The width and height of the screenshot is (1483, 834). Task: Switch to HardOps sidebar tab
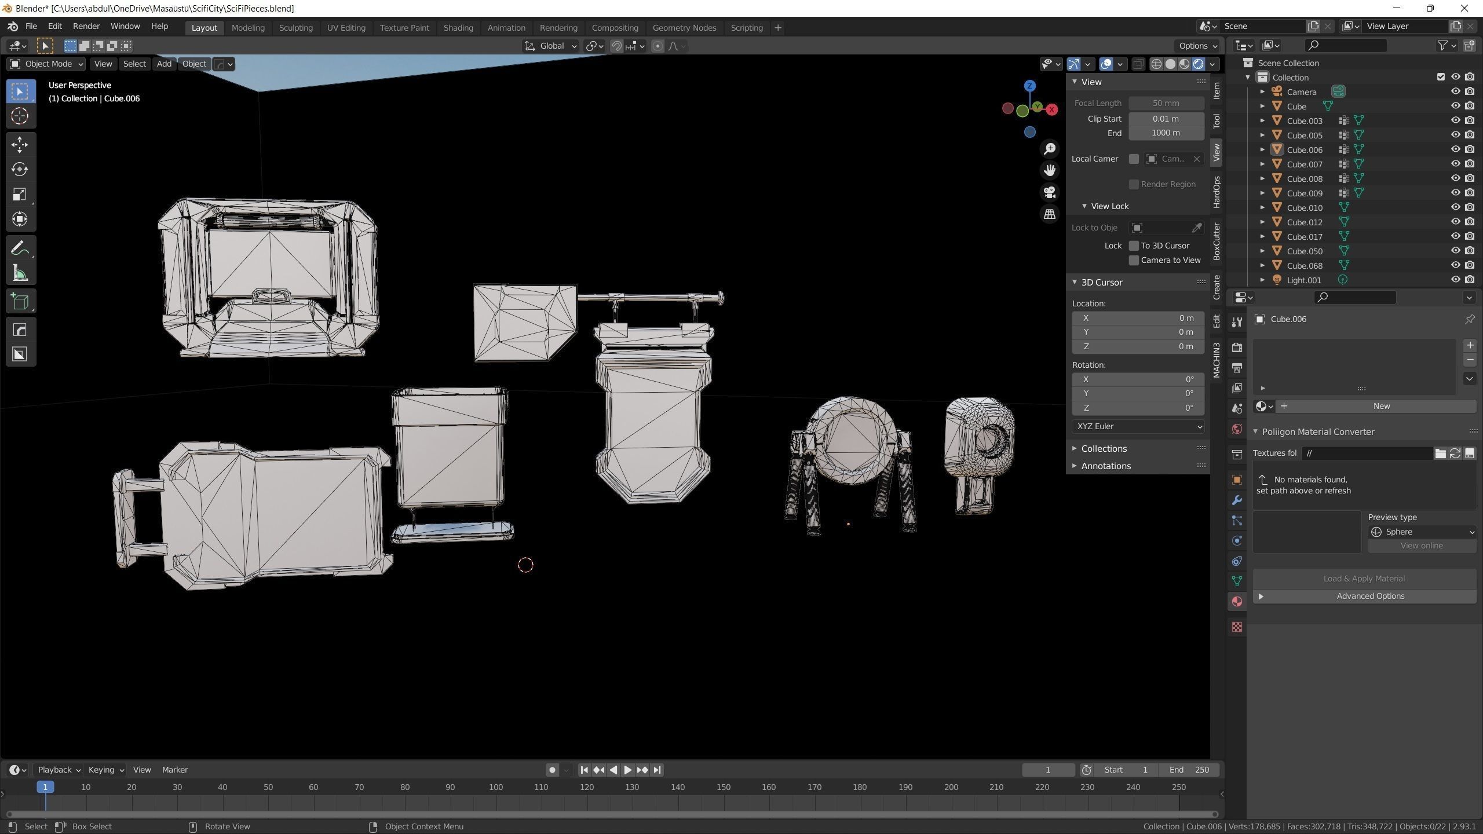click(1217, 192)
